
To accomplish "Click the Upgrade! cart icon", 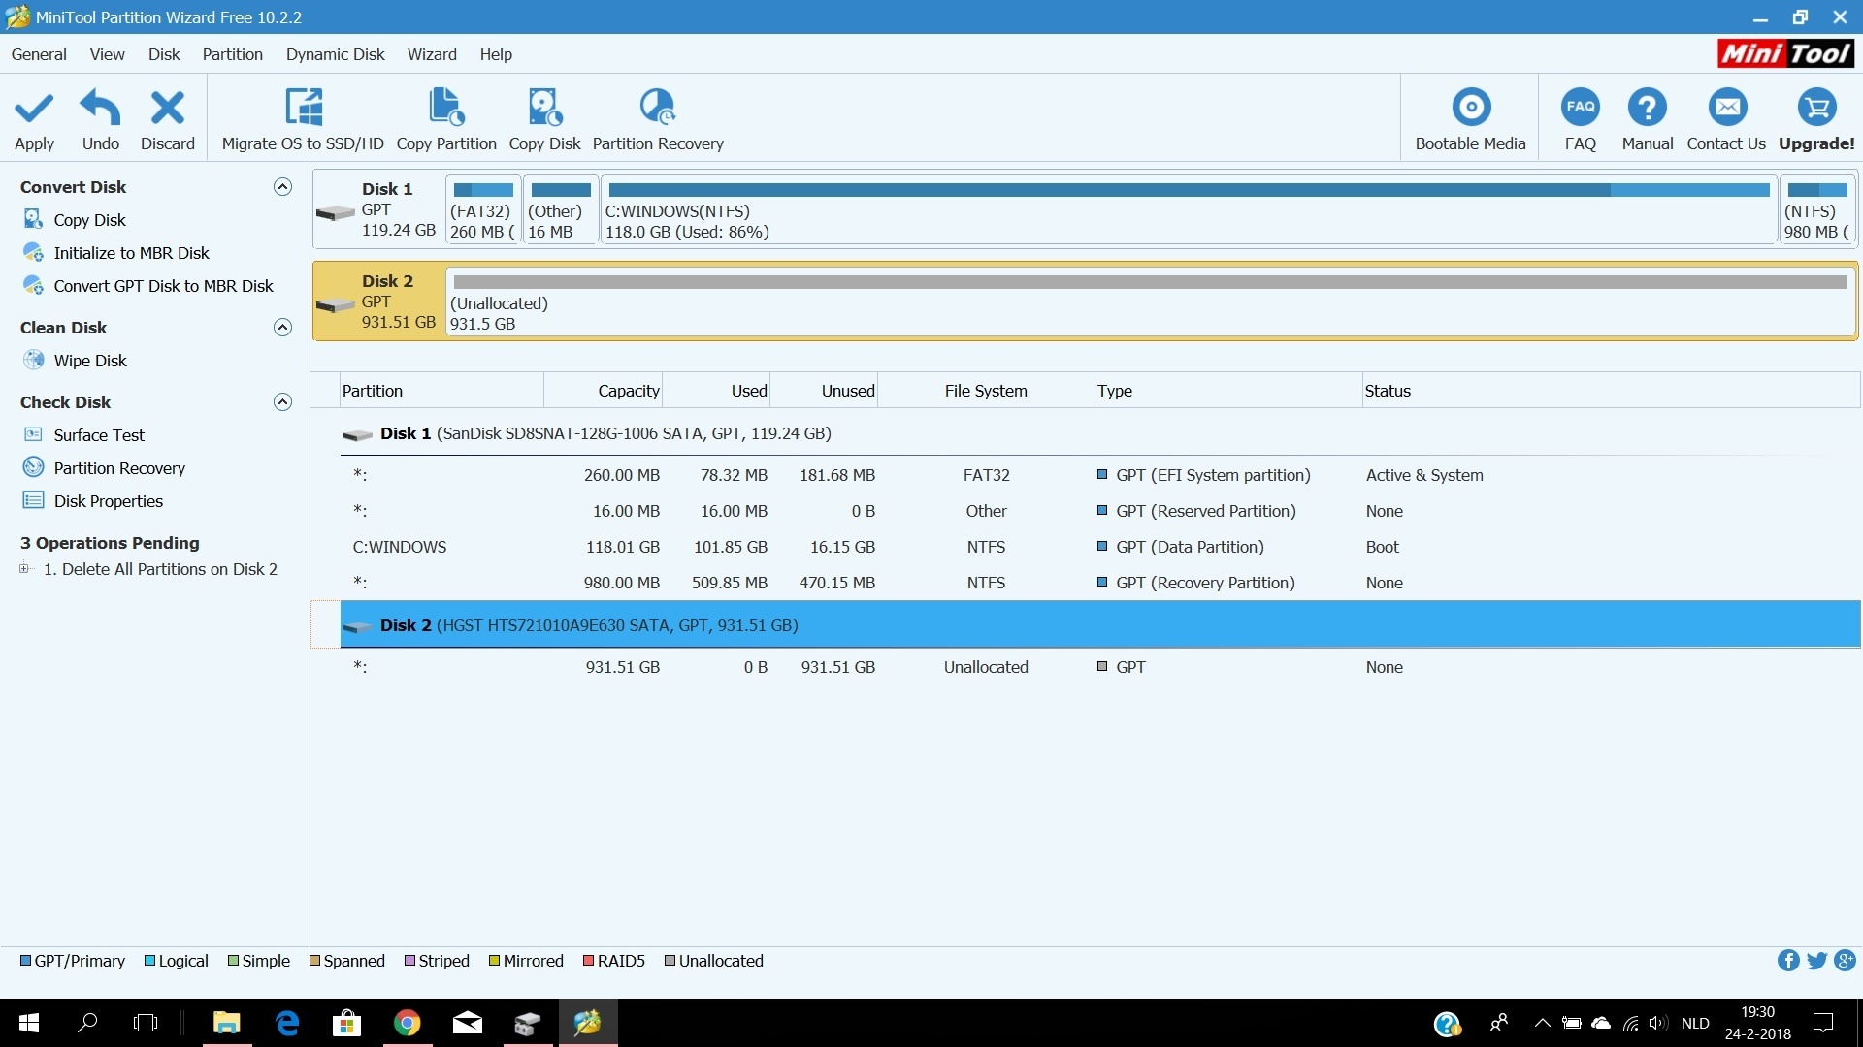I will [1816, 108].
